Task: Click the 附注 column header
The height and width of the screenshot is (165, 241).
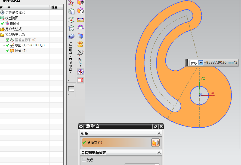Action: coord(54,7)
